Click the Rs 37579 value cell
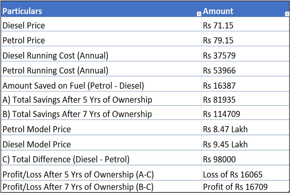The height and width of the screenshot is (193, 290). (x=219, y=56)
